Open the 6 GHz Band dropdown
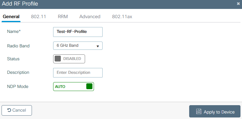Viewport: 242px width, 119px height. [x=78, y=46]
